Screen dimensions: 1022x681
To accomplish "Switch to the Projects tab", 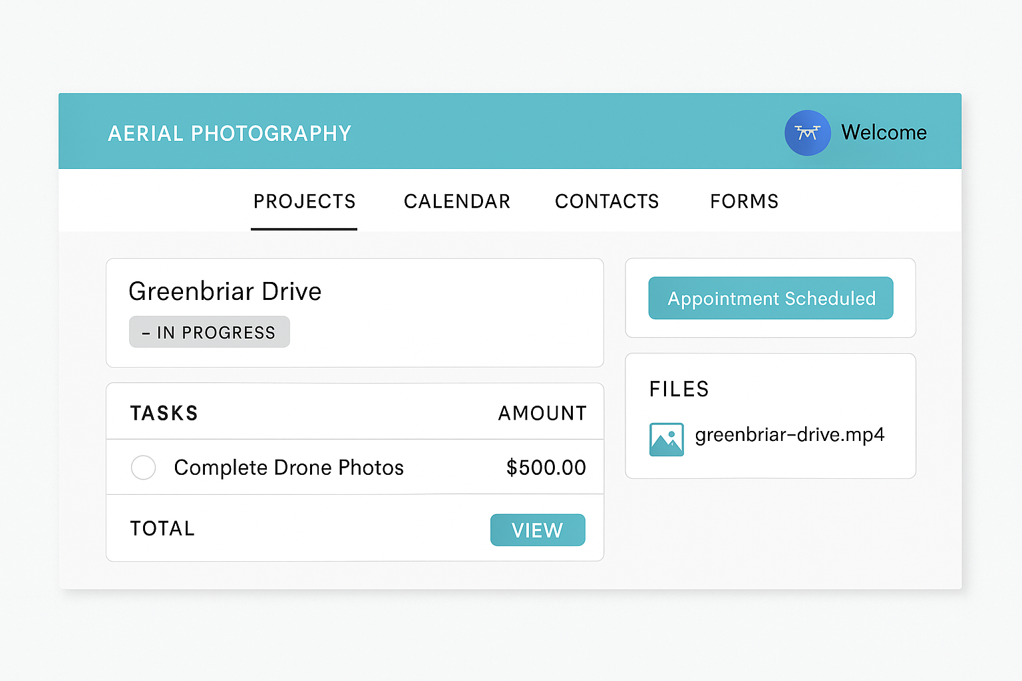I will point(304,202).
